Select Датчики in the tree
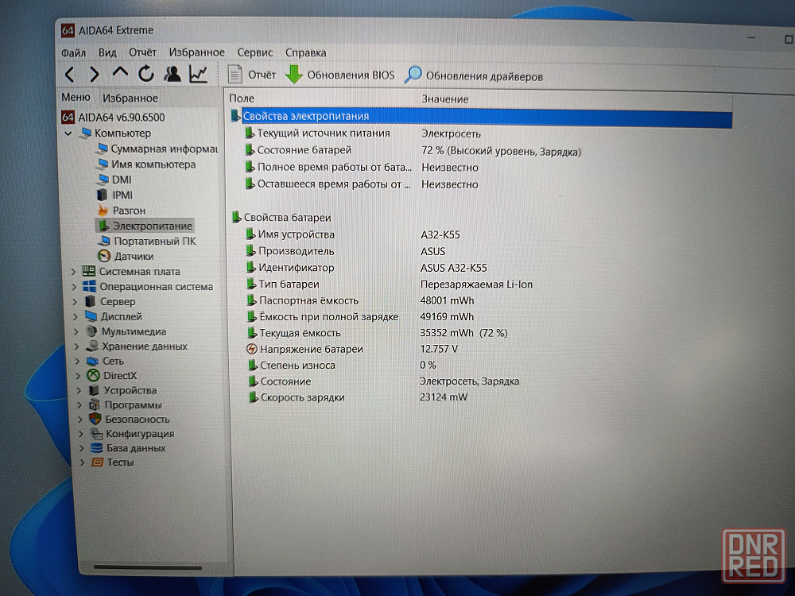The image size is (795, 596). point(134,256)
